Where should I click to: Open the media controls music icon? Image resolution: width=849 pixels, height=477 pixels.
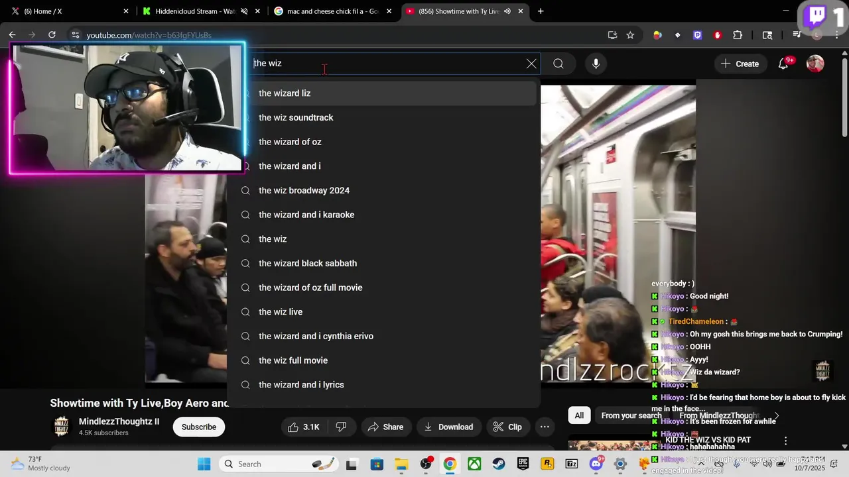point(797,35)
